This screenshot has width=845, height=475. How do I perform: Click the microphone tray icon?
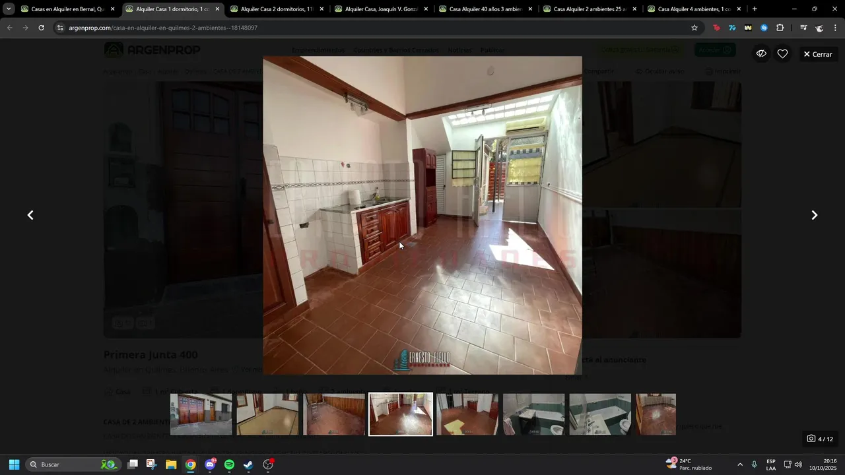click(755, 464)
